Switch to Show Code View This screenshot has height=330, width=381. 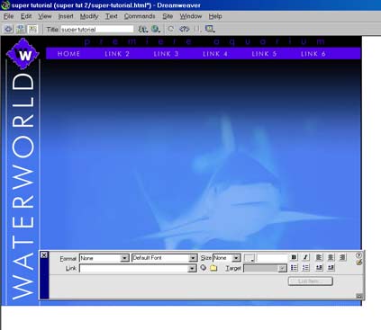pyautogui.click(x=8, y=29)
